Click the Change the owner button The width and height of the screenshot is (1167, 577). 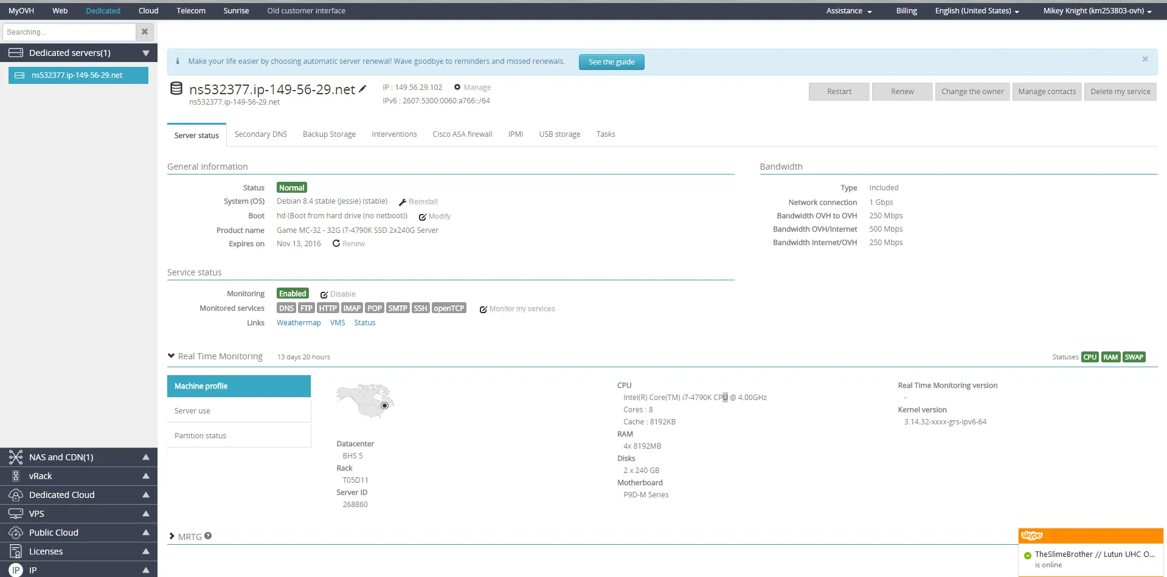[972, 92]
